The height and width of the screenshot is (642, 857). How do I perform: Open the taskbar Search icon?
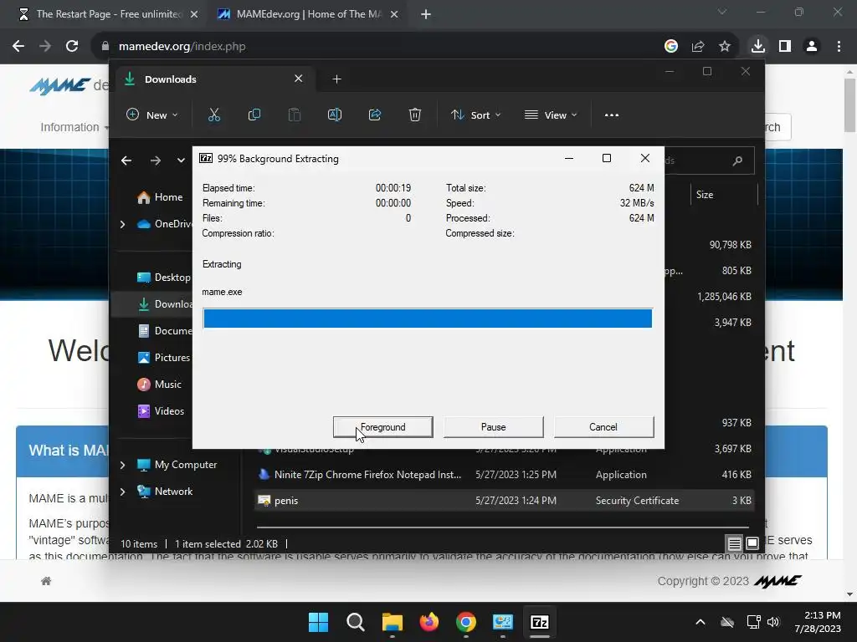(x=355, y=622)
